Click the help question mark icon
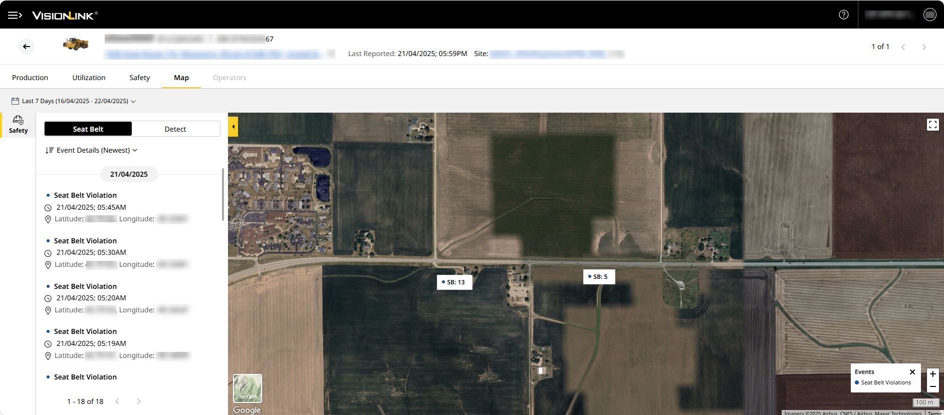Viewport: 944px width, 415px height. click(844, 15)
